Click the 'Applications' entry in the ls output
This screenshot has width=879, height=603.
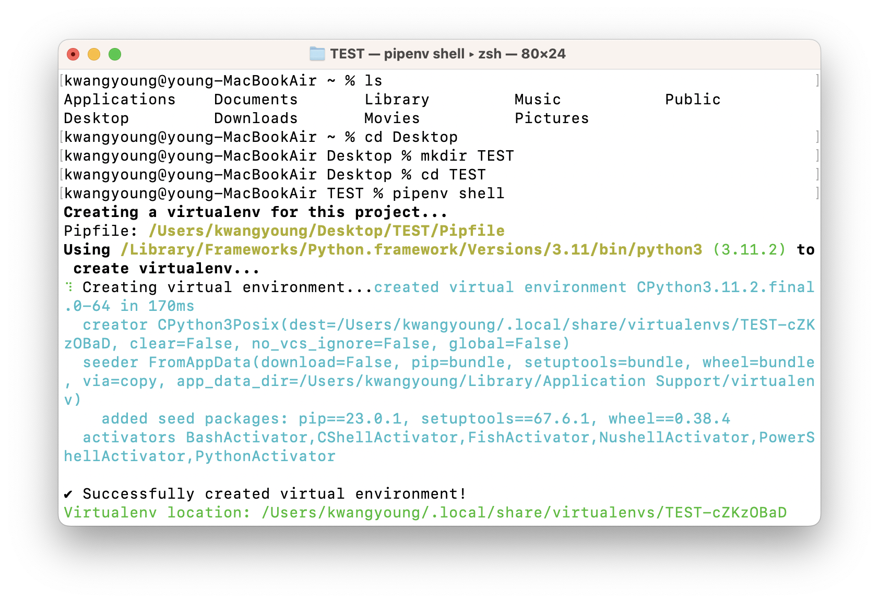coord(120,99)
